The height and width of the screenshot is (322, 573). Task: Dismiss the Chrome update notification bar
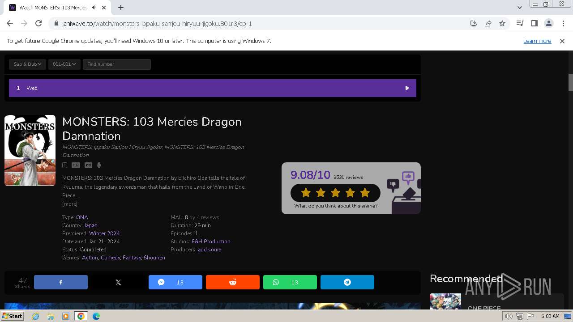[x=562, y=41]
